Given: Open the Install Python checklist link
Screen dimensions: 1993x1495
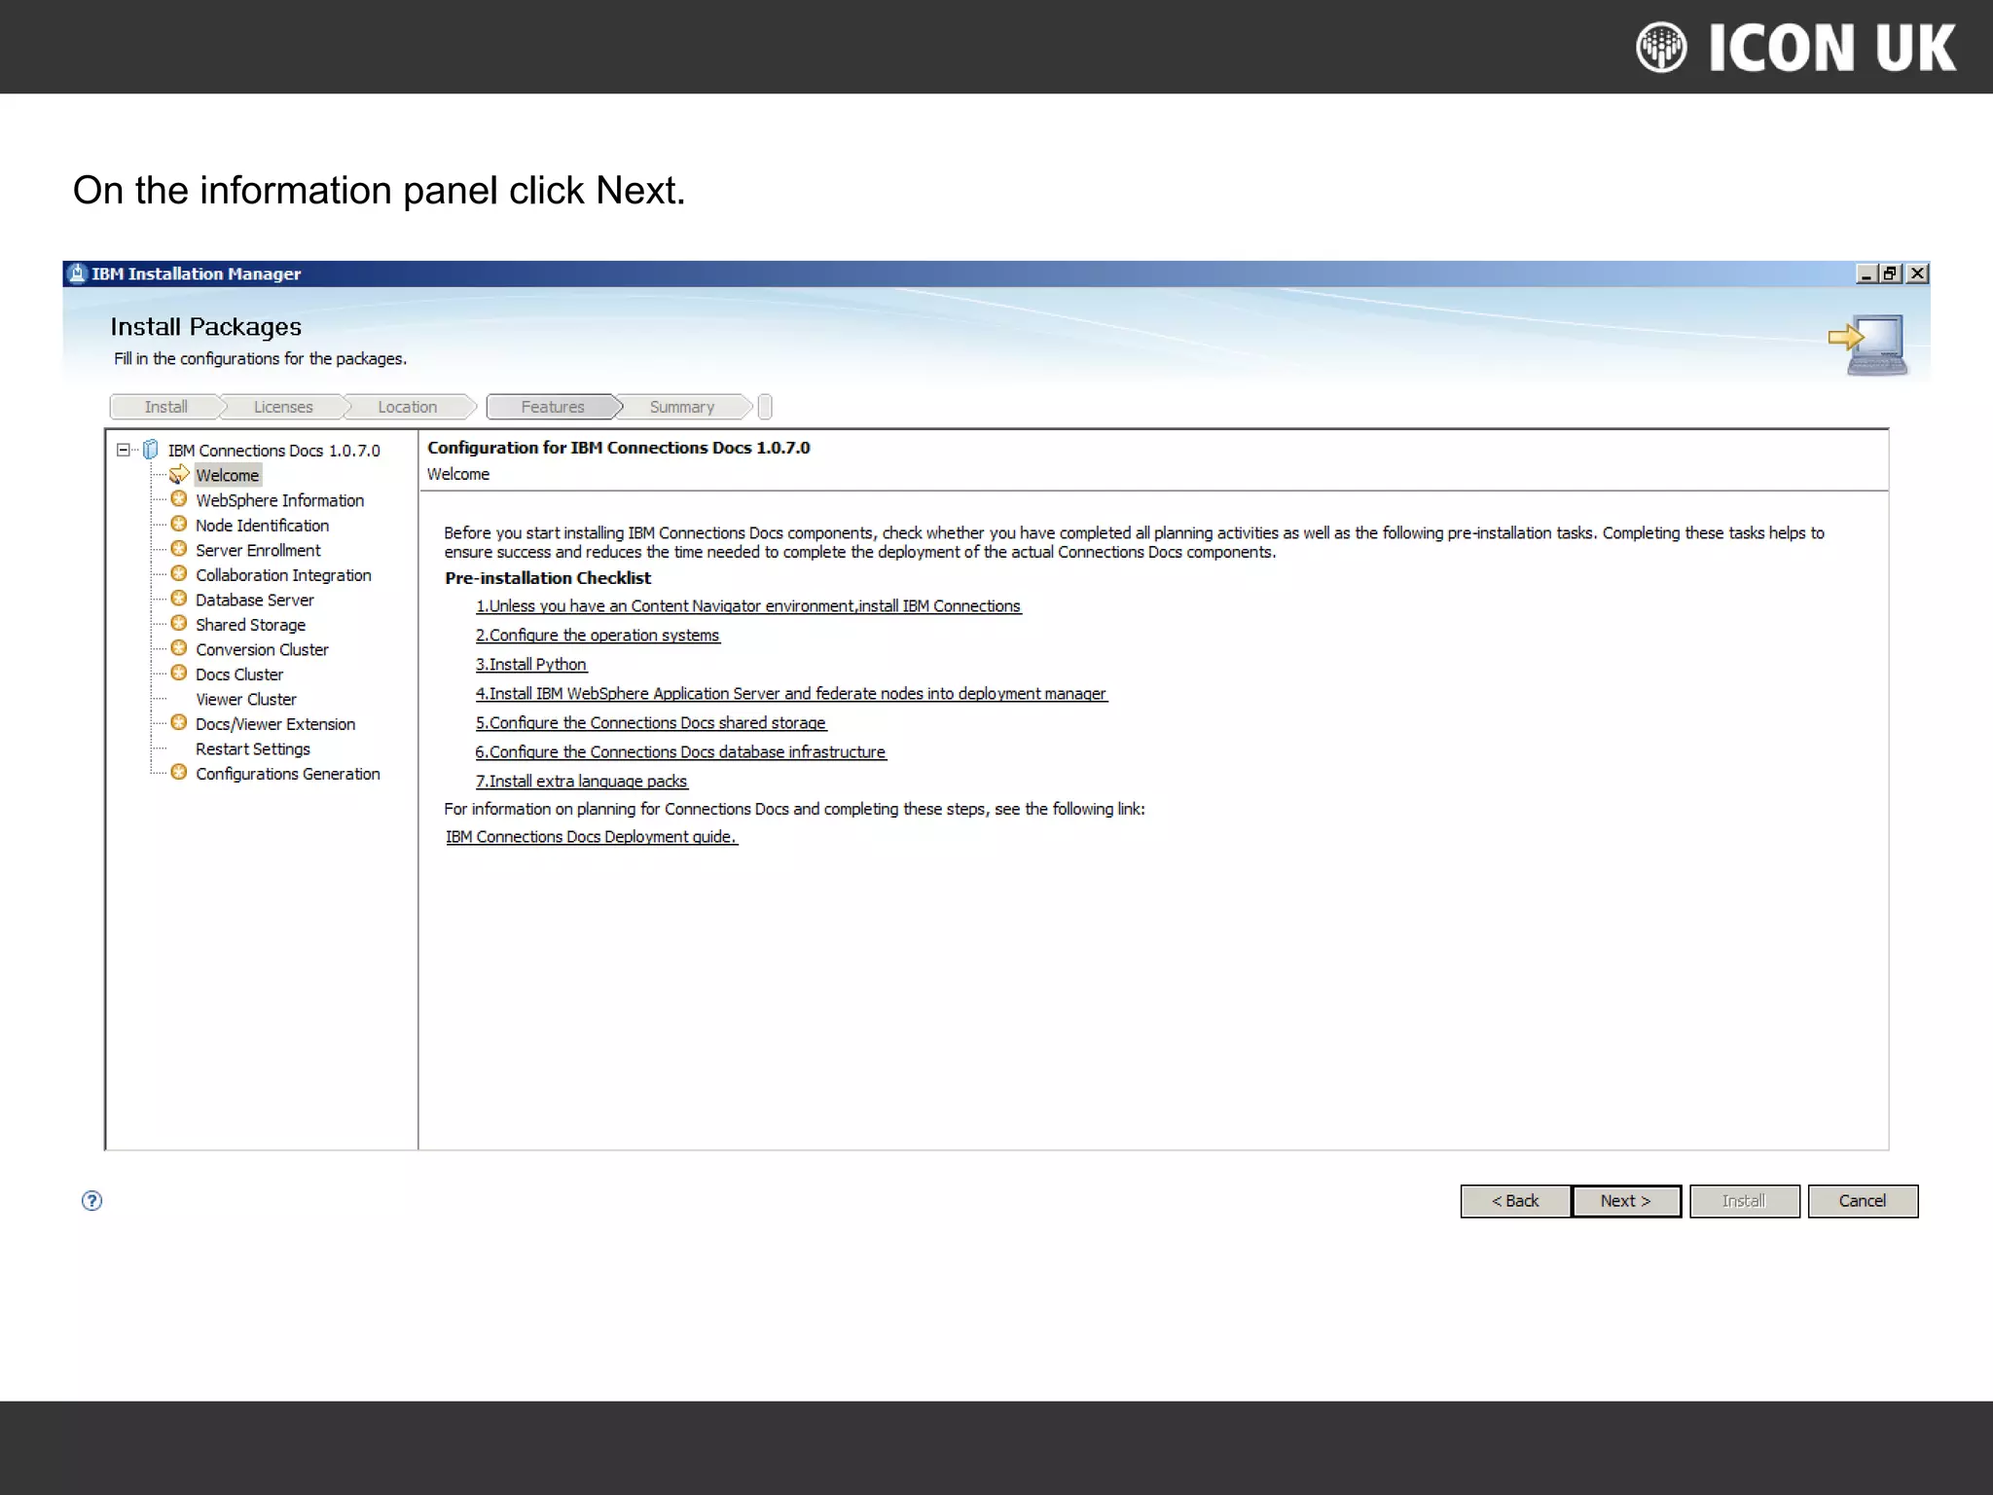Looking at the screenshot, I should [x=531, y=664].
